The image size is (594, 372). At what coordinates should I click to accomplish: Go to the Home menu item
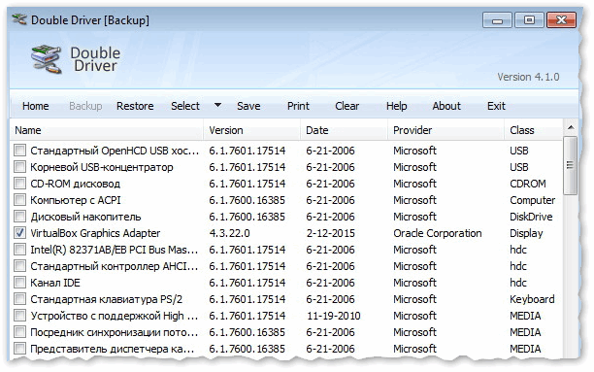[36, 106]
